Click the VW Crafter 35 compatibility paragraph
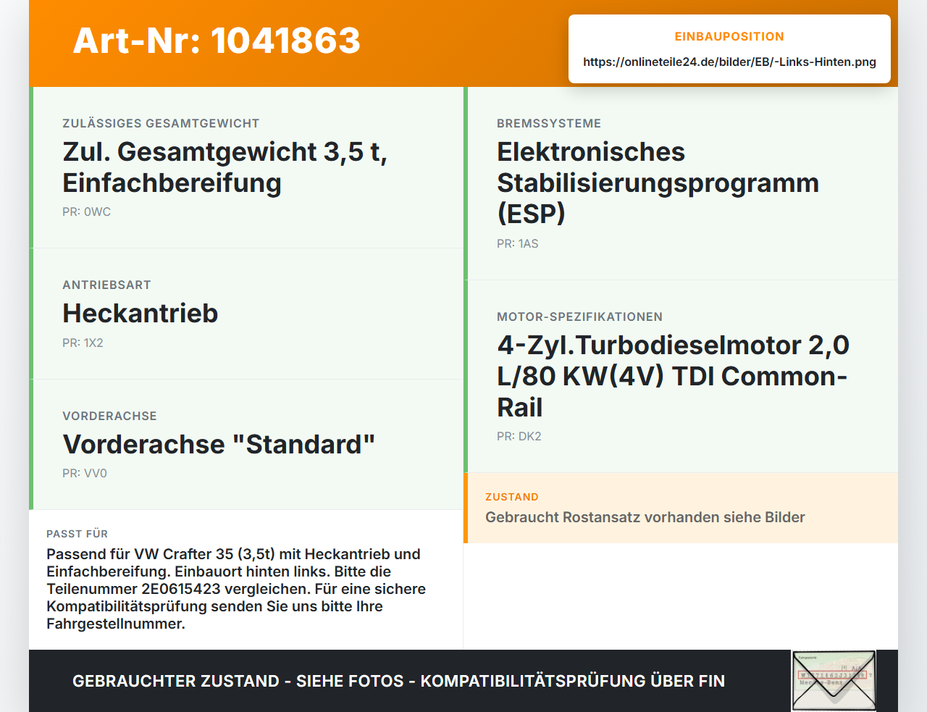The image size is (927, 712). point(236,589)
